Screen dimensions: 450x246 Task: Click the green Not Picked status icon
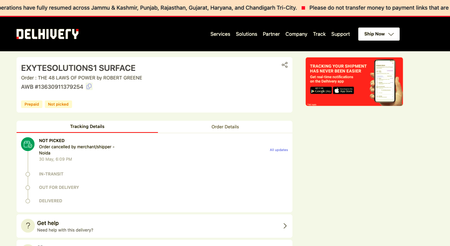(x=28, y=144)
